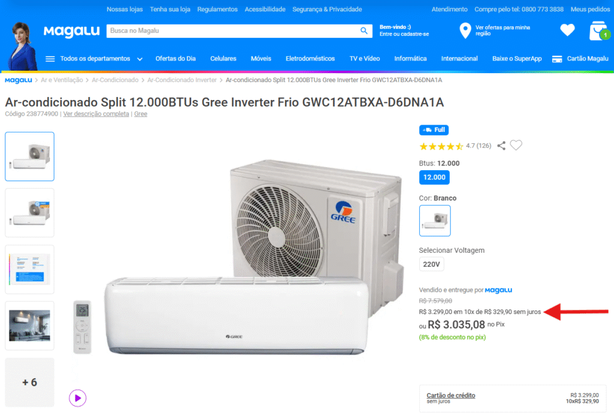
Task: Open the shopping bag cart icon
Action: coord(599,31)
